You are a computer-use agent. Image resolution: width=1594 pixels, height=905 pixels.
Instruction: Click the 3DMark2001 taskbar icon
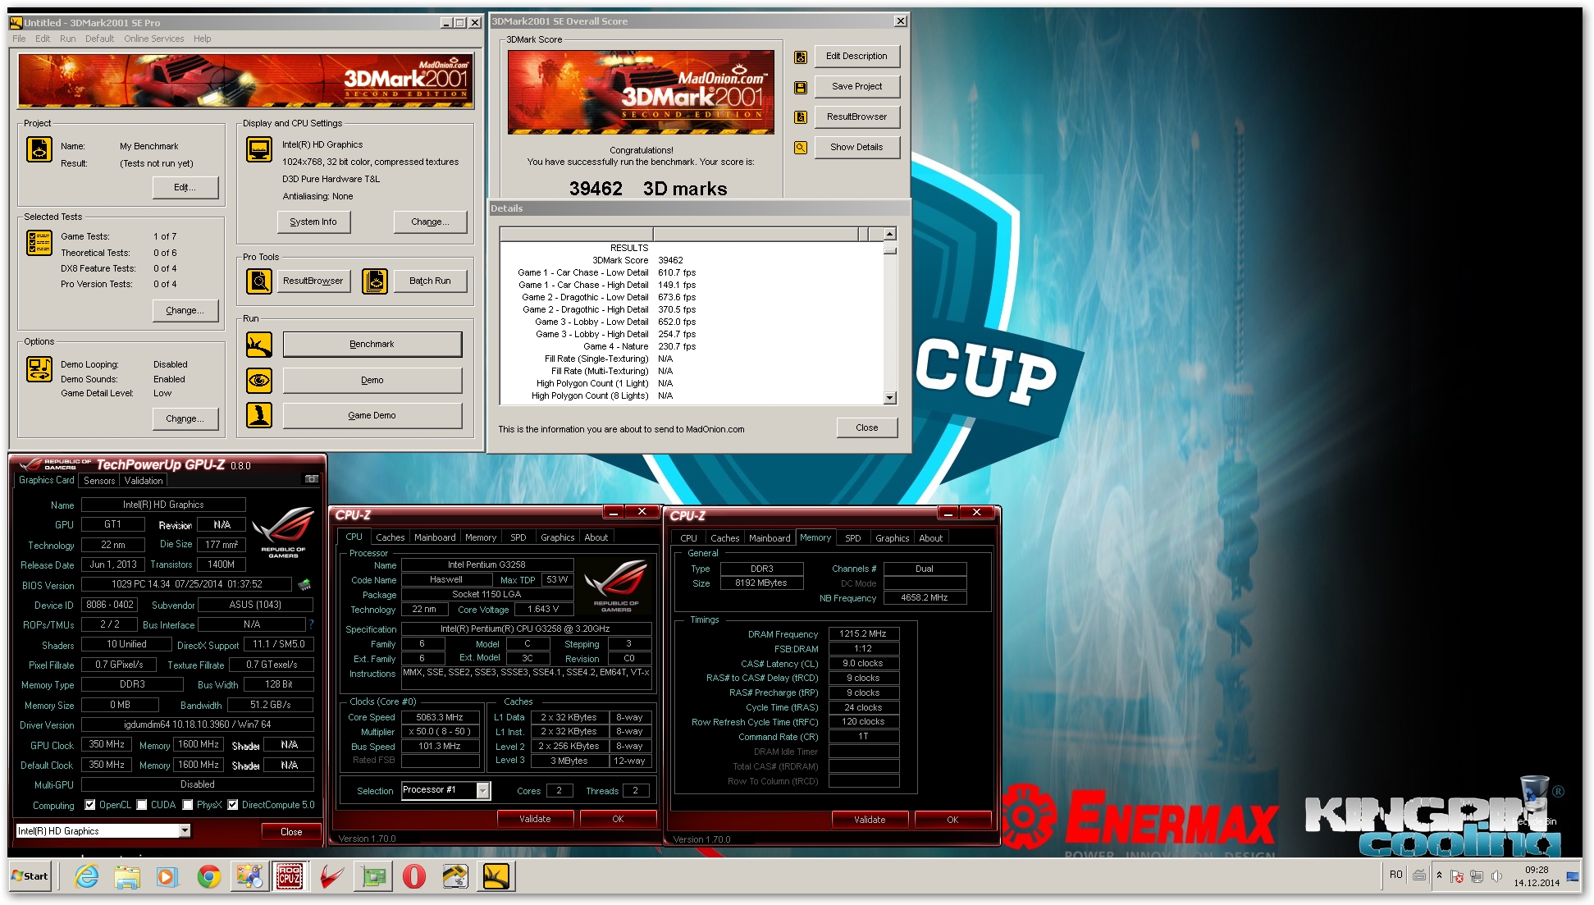(x=496, y=876)
